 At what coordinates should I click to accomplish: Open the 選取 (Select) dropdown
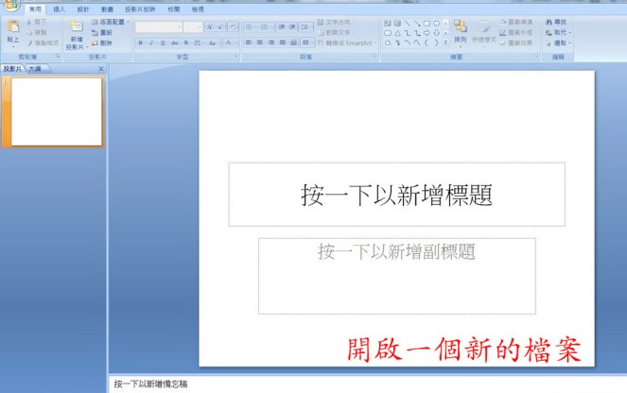[x=558, y=43]
